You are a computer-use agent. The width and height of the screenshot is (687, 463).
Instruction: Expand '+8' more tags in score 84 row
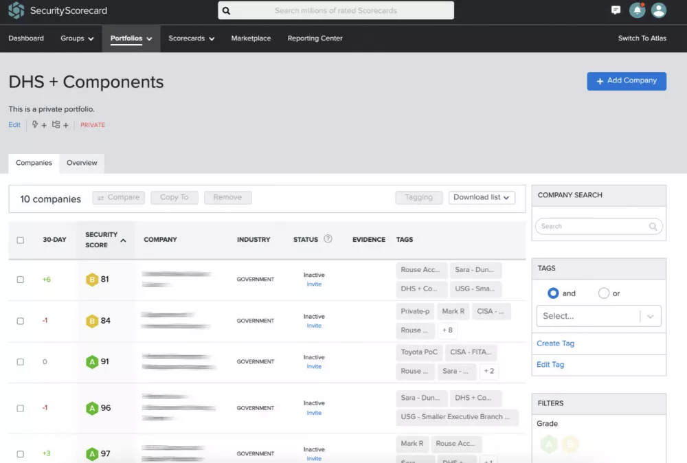(447, 330)
